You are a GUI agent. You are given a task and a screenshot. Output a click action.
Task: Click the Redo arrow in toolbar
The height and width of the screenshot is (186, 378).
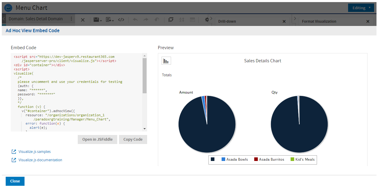click(x=146, y=20)
